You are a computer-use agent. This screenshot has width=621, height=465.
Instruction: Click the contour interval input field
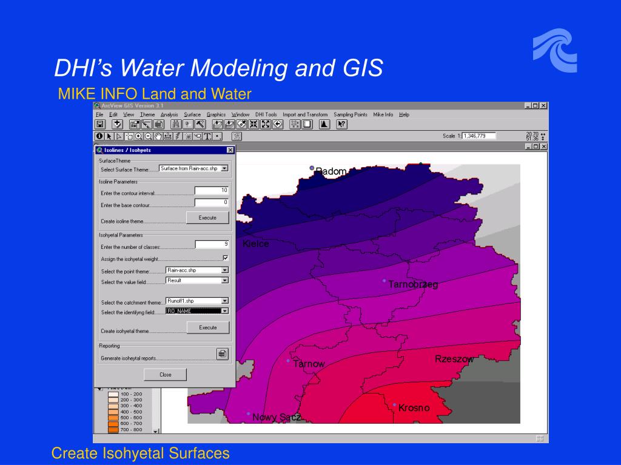(x=212, y=191)
